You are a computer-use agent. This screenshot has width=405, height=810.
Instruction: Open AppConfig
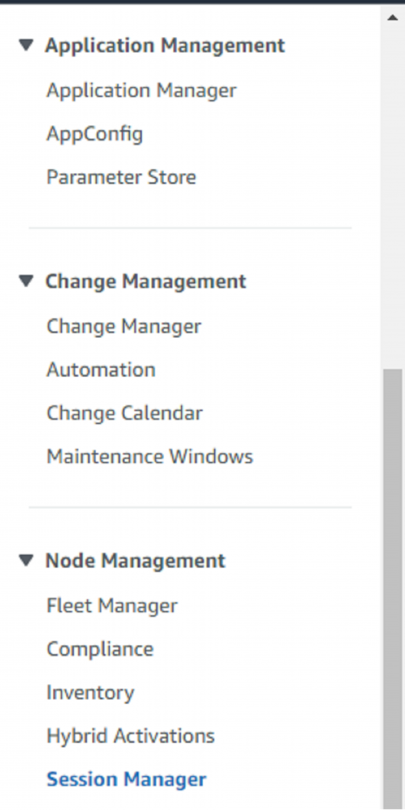click(x=95, y=134)
